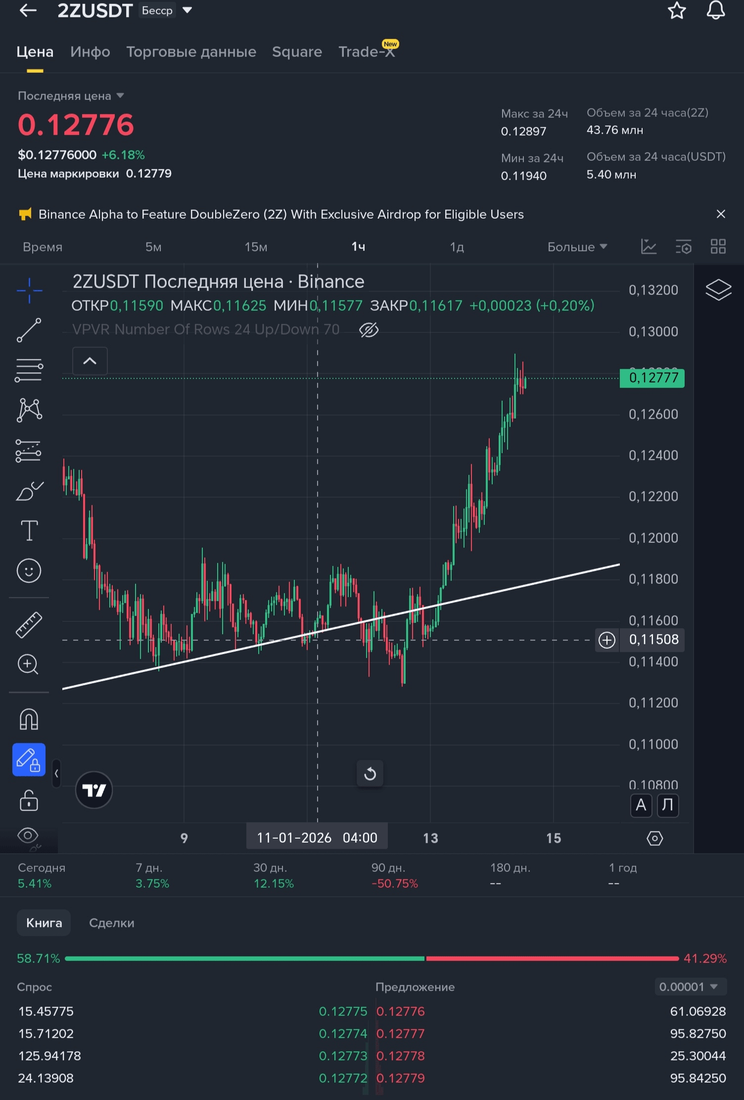
Task: Collapse the drawing toolbar side arrow
Action: click(56, 773)
